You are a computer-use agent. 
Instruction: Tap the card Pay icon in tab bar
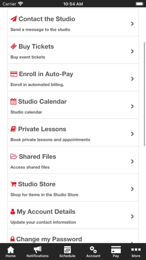[x=116, y=250]
